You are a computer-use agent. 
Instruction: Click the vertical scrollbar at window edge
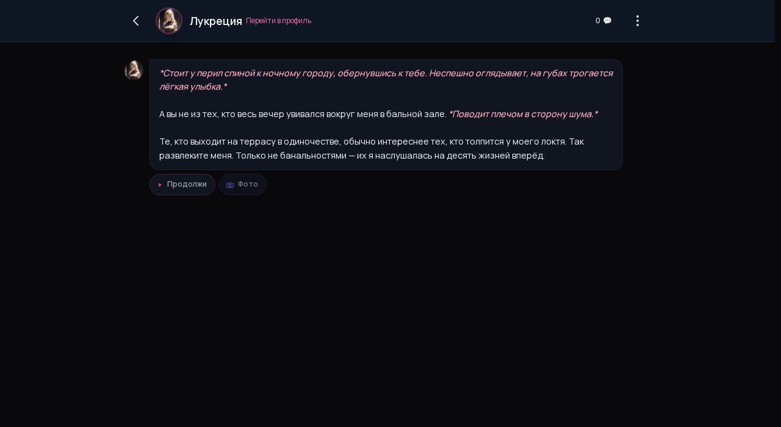777,213
